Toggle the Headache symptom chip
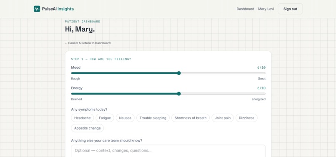This screenshot has width=336, height=157. (x=83, y=118)
